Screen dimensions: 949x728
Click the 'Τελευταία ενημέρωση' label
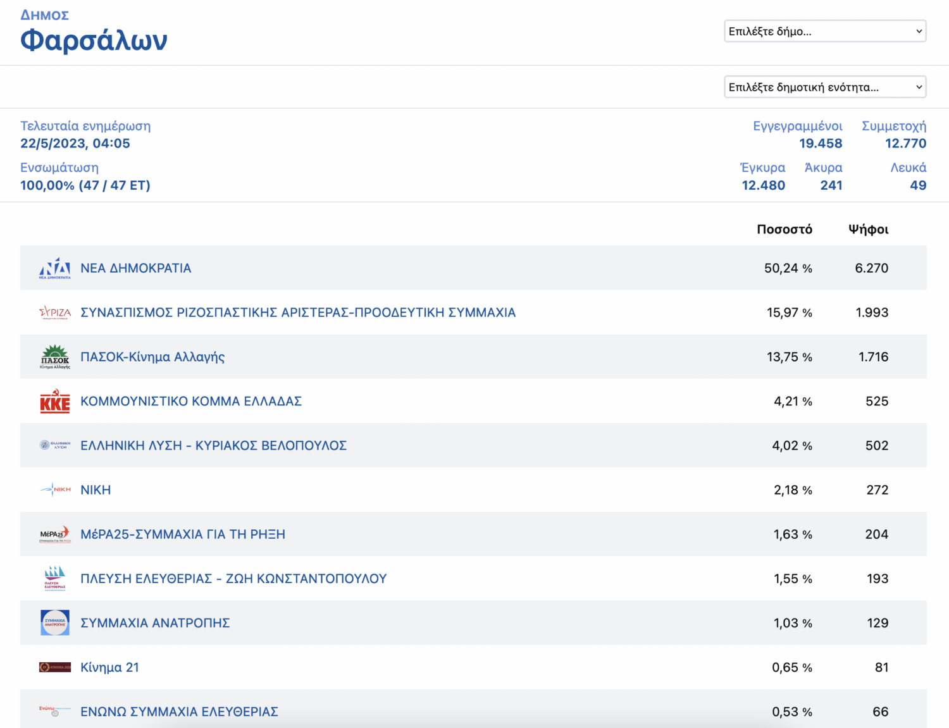point(85,126)
